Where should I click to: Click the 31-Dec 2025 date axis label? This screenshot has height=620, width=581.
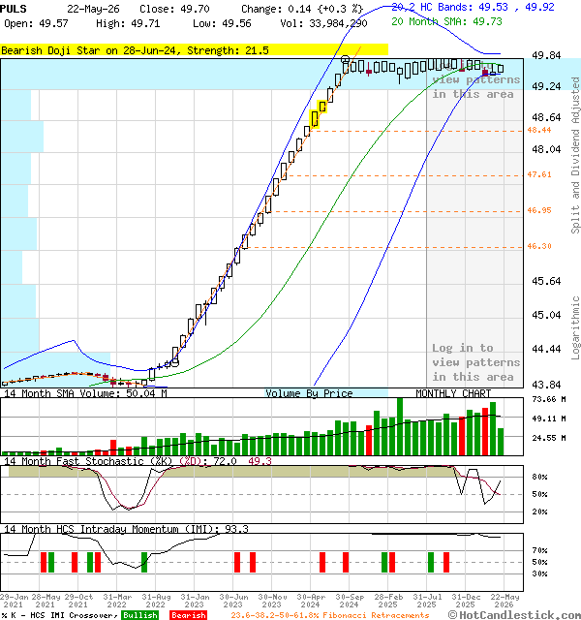coord(466,601)
